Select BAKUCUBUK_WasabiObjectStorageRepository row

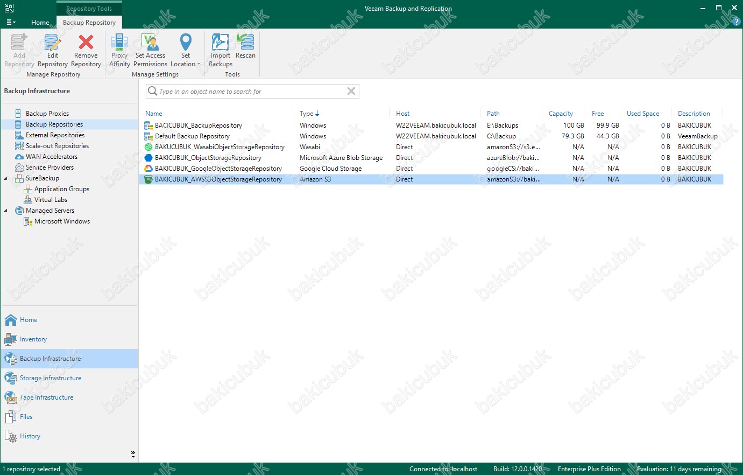pos(431,147)
